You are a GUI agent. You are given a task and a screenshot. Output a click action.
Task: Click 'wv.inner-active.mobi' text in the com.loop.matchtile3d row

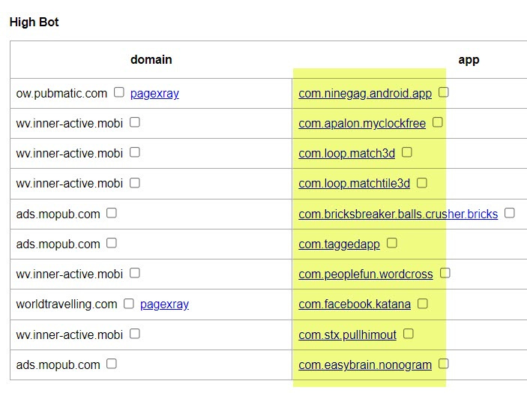tap(70, 184)
